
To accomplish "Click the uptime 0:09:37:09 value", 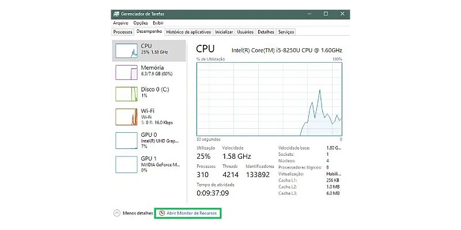I will pyautogui.click(x=213, y=193).
